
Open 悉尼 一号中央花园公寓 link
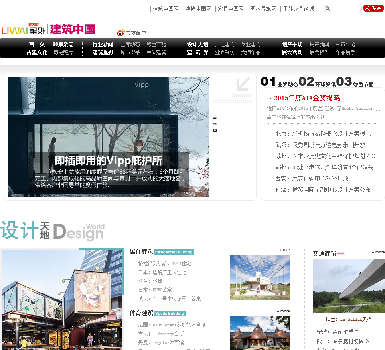[169, 299]
